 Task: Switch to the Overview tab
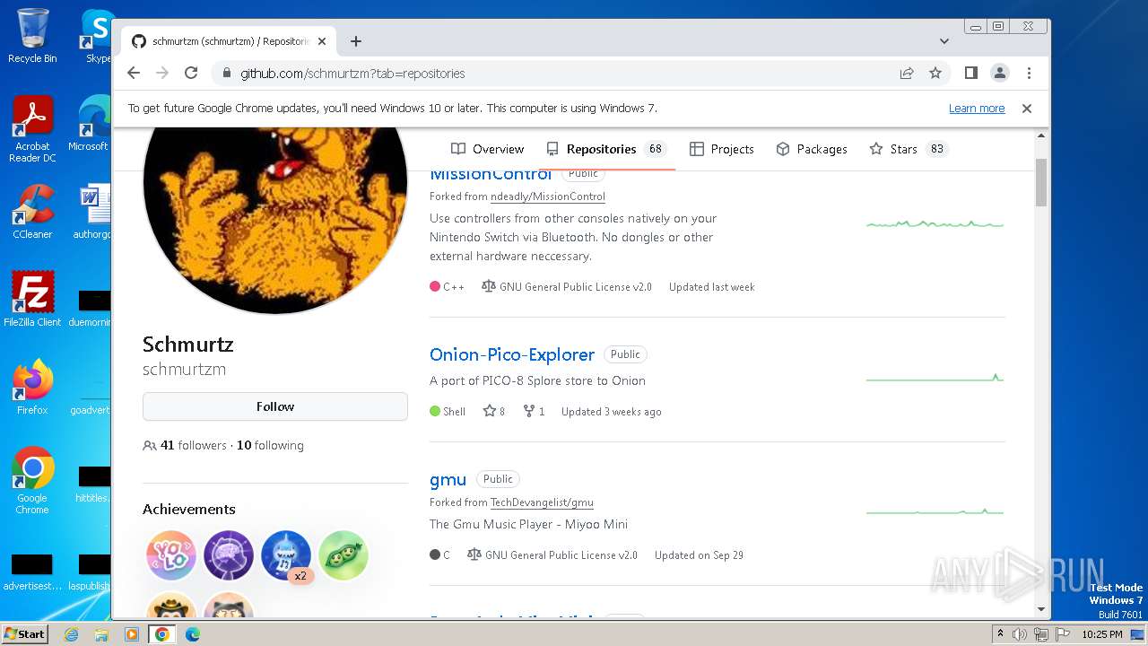488,149
